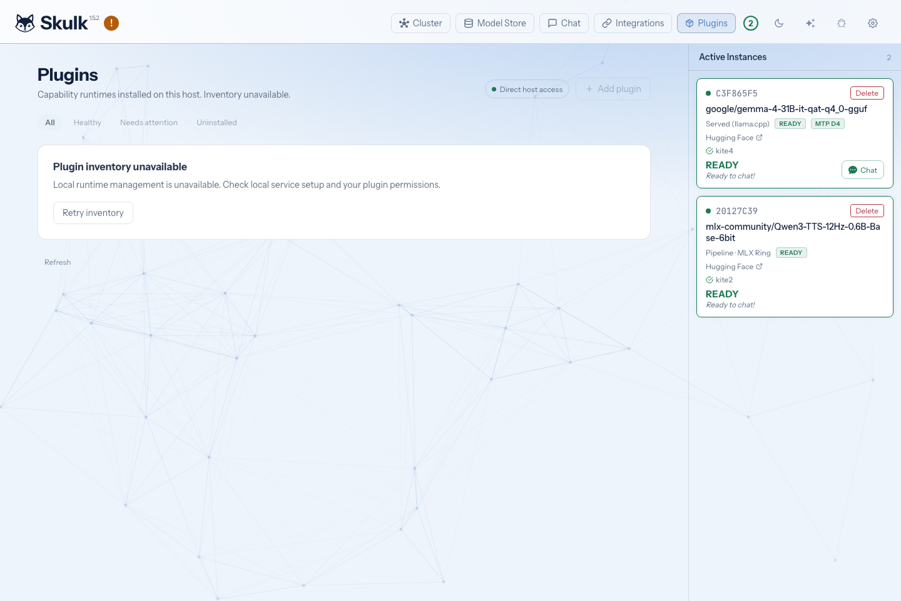Open the orange warning alert badge

click(x=111, y=23)
